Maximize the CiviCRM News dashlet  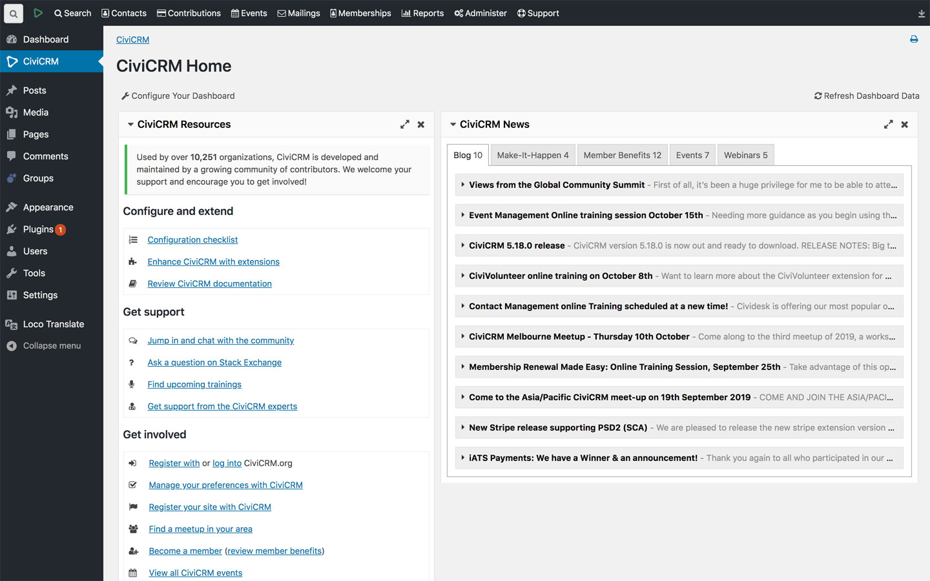(888, 125)
